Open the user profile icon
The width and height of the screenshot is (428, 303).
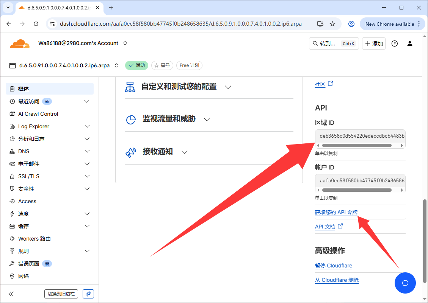pos(409,44)
